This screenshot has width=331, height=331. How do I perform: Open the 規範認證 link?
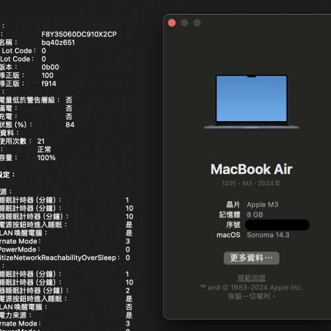click(252, 278)
